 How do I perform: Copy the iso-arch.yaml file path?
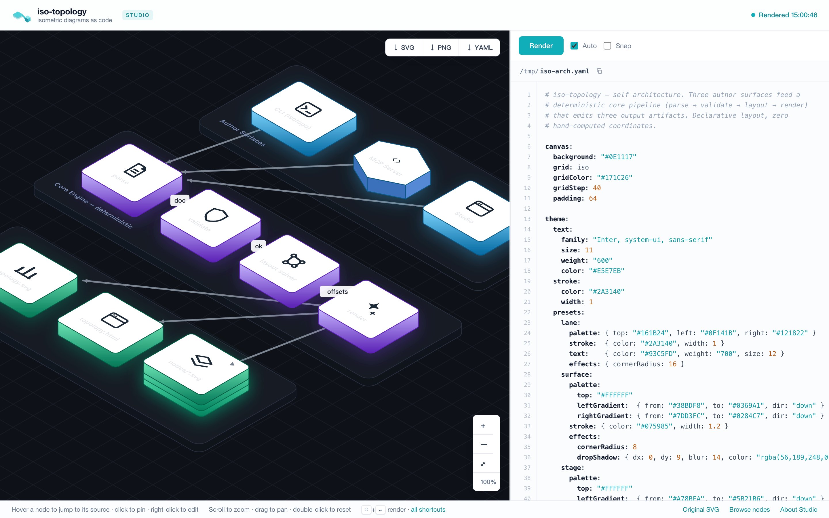tap(599, 71)
